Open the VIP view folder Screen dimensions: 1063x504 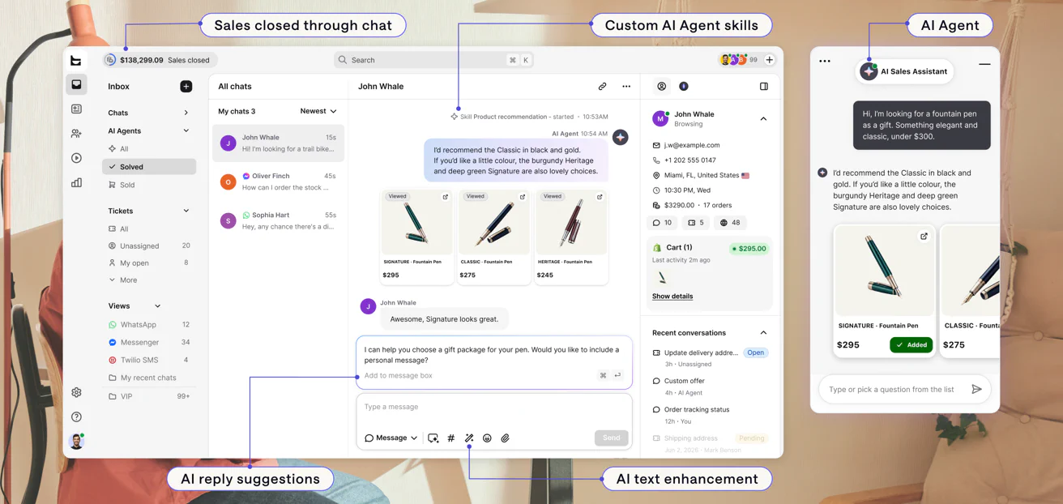149,396
